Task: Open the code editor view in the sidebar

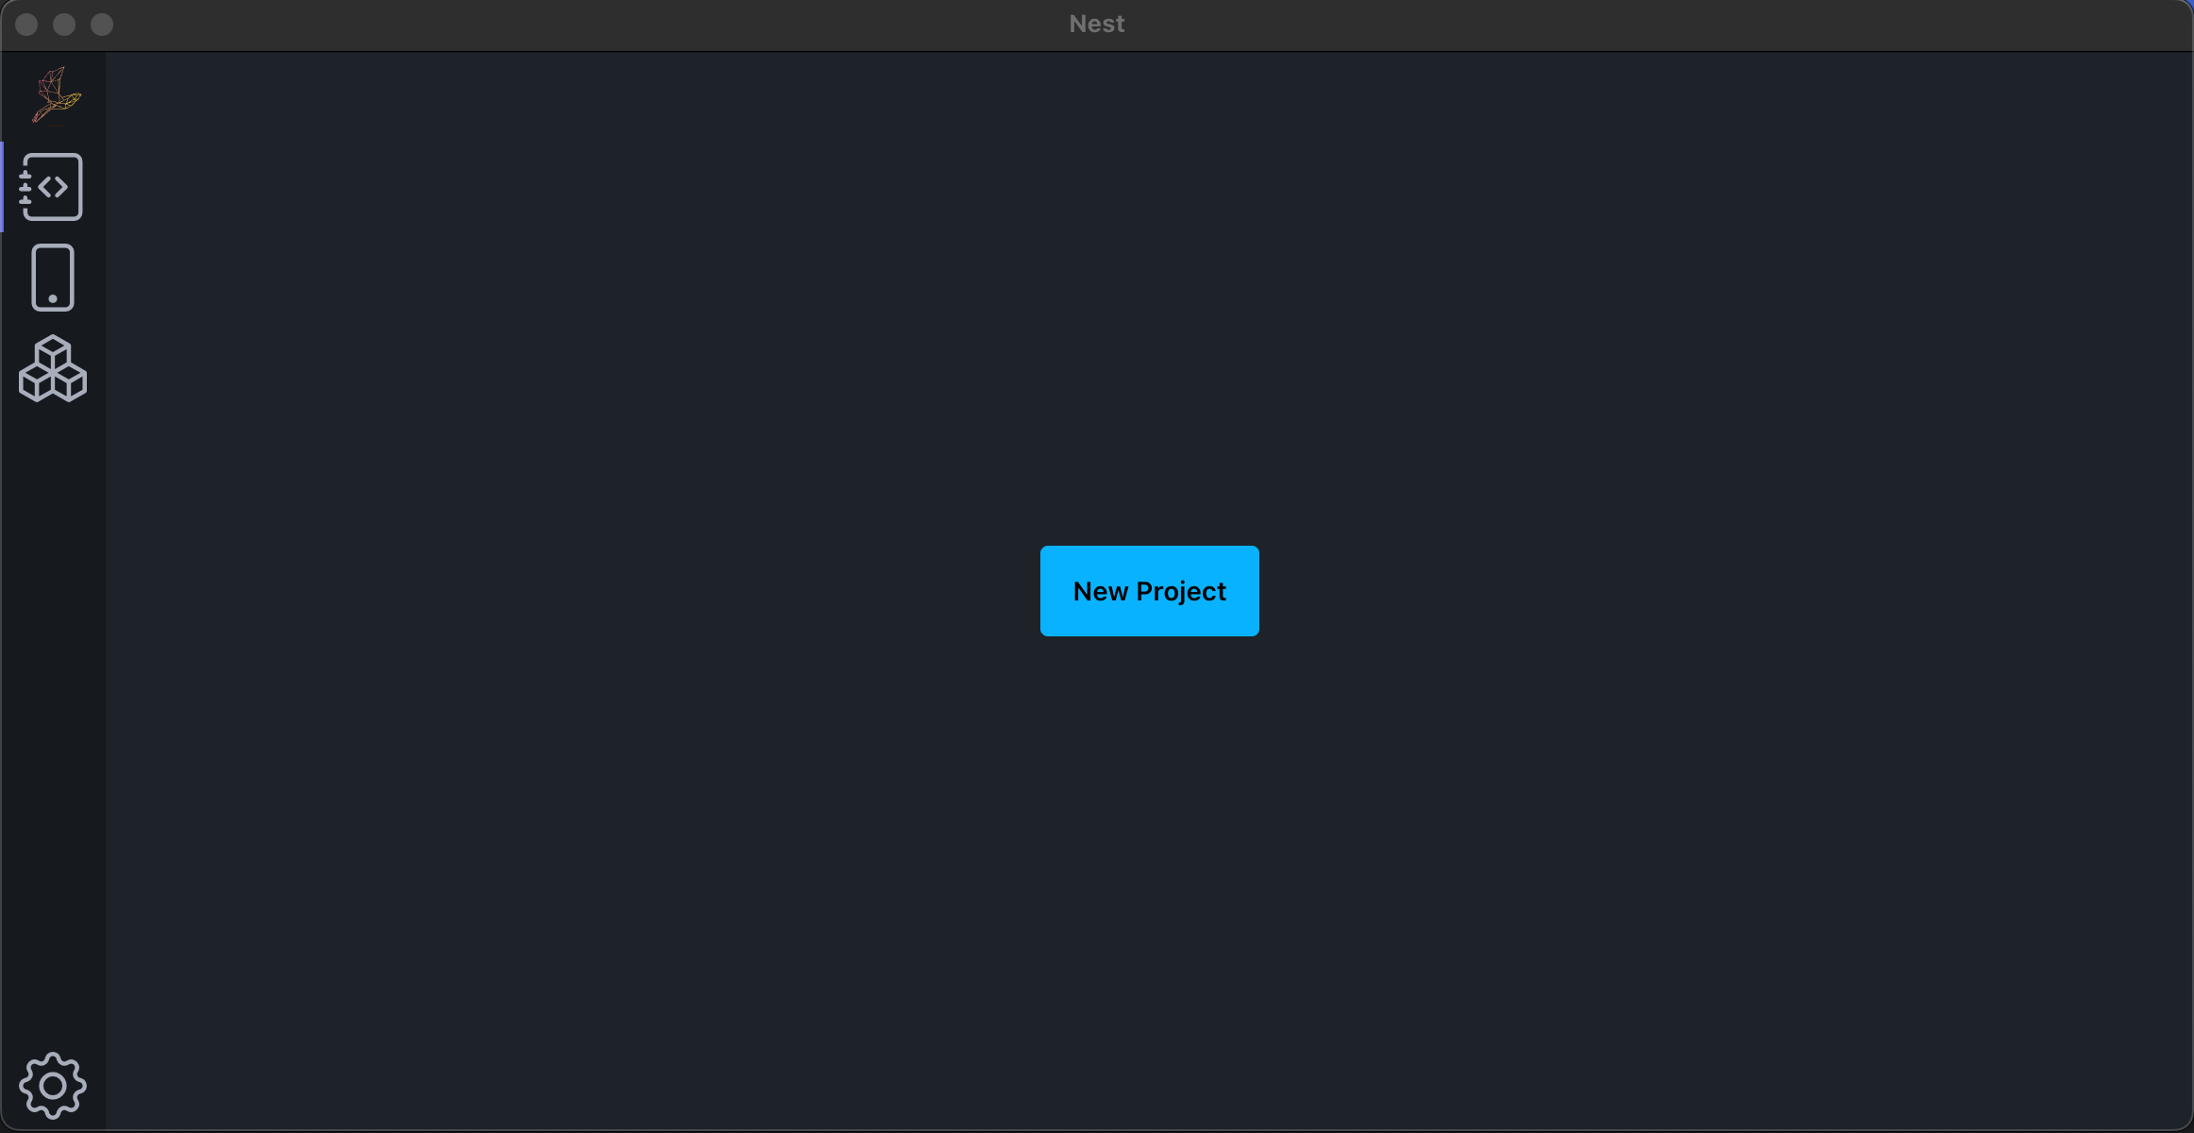Action: (52, 186)
